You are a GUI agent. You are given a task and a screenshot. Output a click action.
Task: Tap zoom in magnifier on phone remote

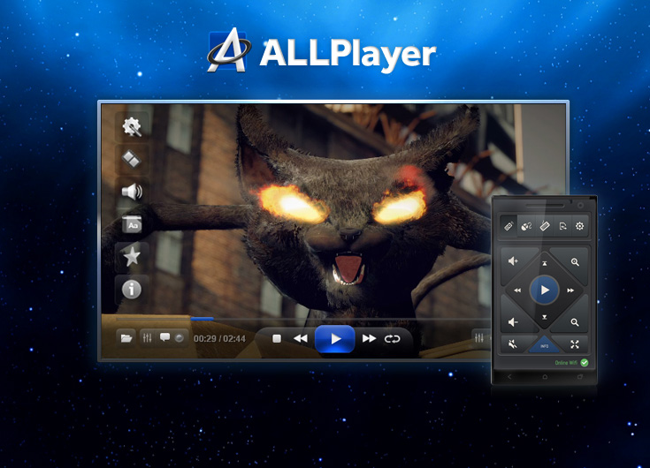(575, 262)
